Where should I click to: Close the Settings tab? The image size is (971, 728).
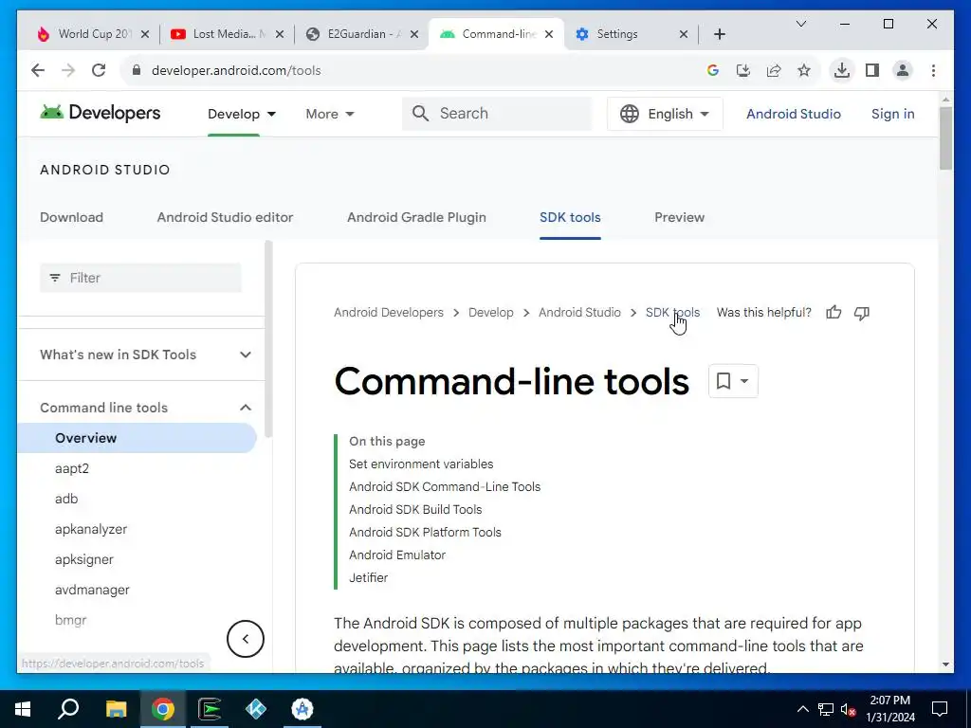point(684,34)
